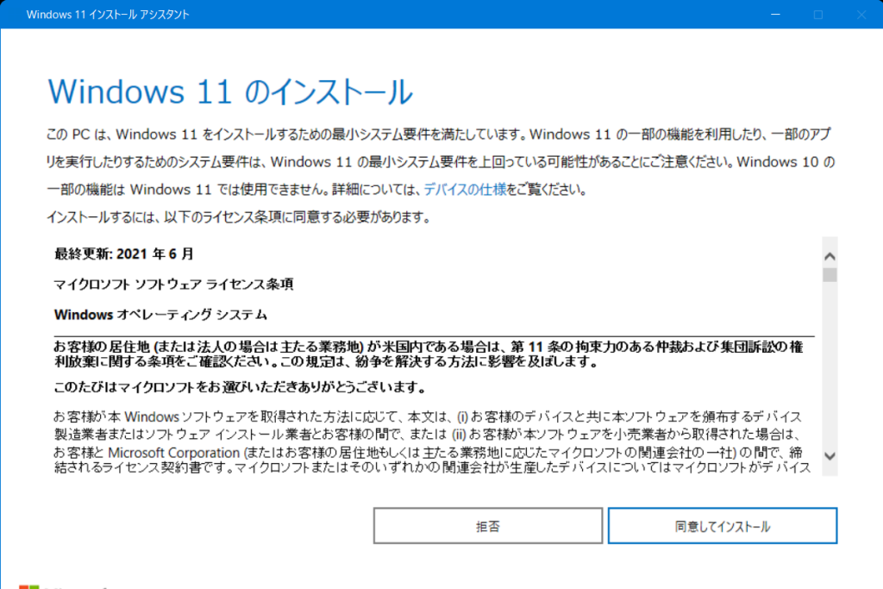Click the 最終更新: 2021 年 6 月 text
This screenshot has height=589, width=883.
[124, 254]
